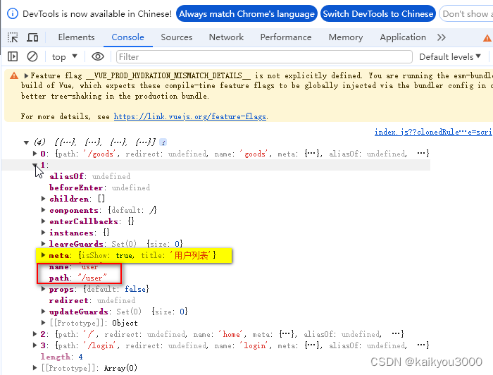Expand the Feature flag warning message
Viewport: 493px width, 375px height.
tap(26, 75)
